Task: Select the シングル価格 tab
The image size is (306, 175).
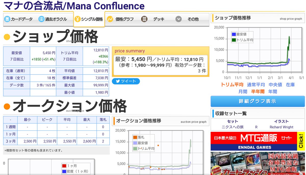Action: click(89, 19)
